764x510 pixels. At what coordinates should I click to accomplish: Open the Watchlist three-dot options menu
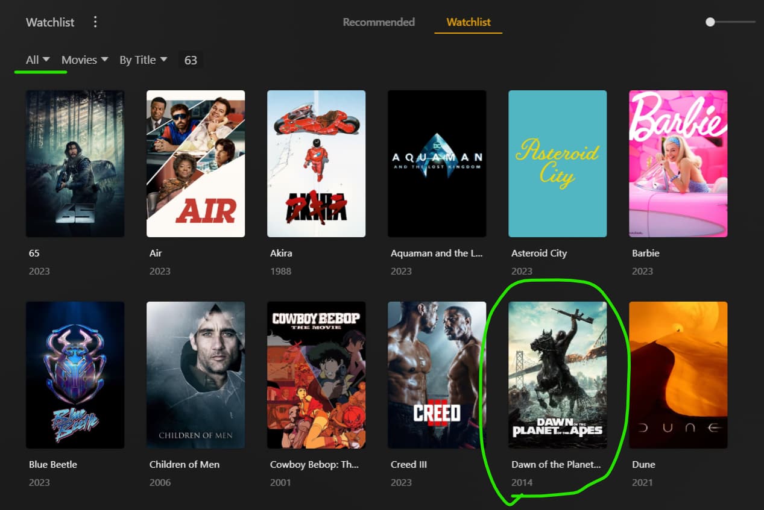click(x=95, y=22)
